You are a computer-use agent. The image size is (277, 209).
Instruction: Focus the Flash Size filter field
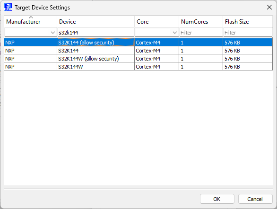point(248,33)
